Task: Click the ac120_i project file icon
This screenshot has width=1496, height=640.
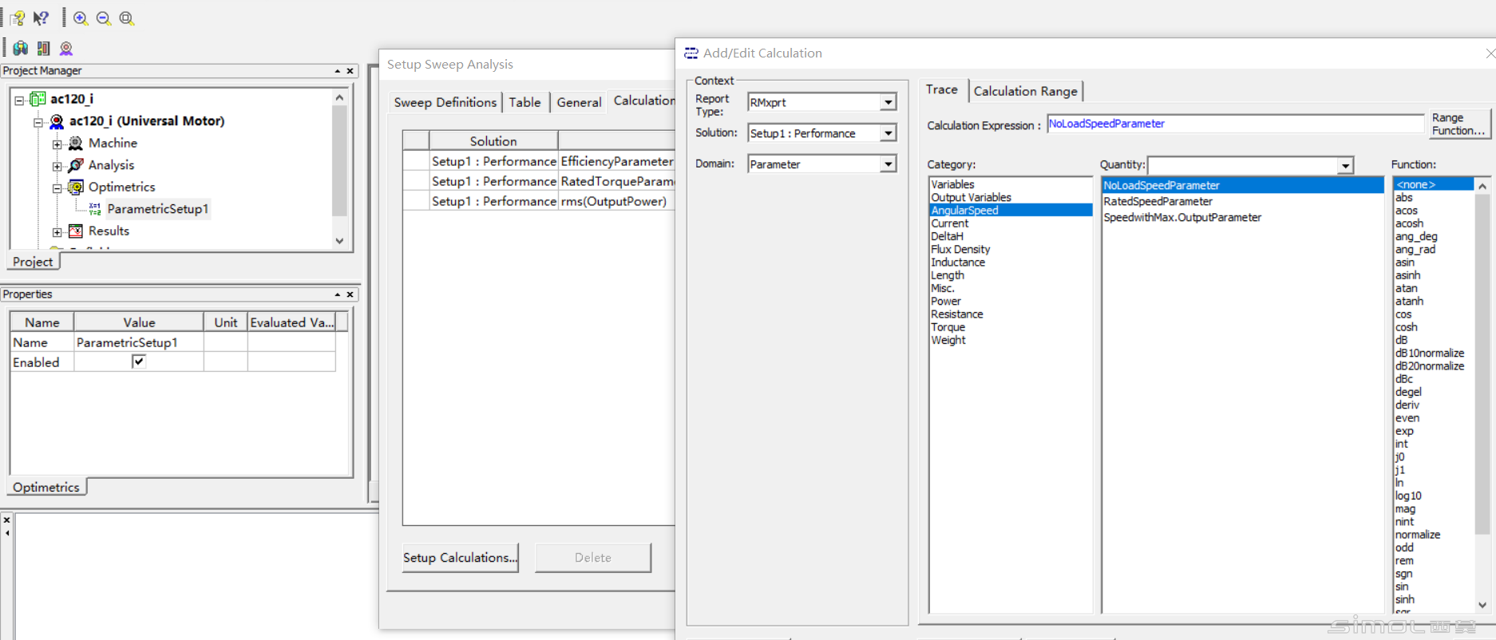Action: pos(38,99)
